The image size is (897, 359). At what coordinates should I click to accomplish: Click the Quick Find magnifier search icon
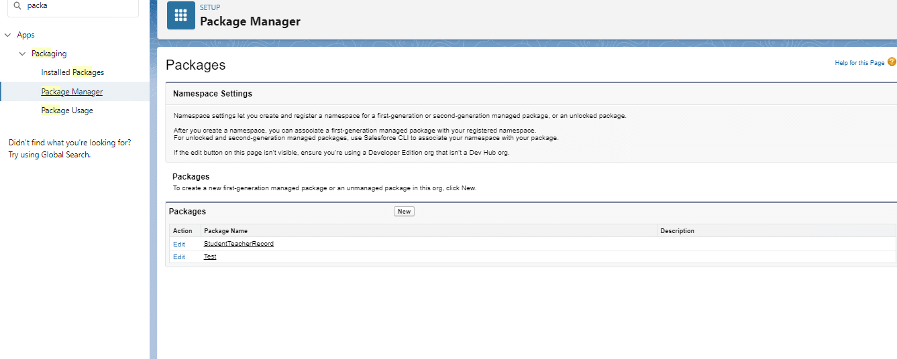(17, 5)
